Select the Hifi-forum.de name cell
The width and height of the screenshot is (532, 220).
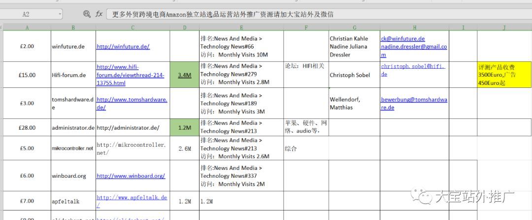[x=73, y=75]
